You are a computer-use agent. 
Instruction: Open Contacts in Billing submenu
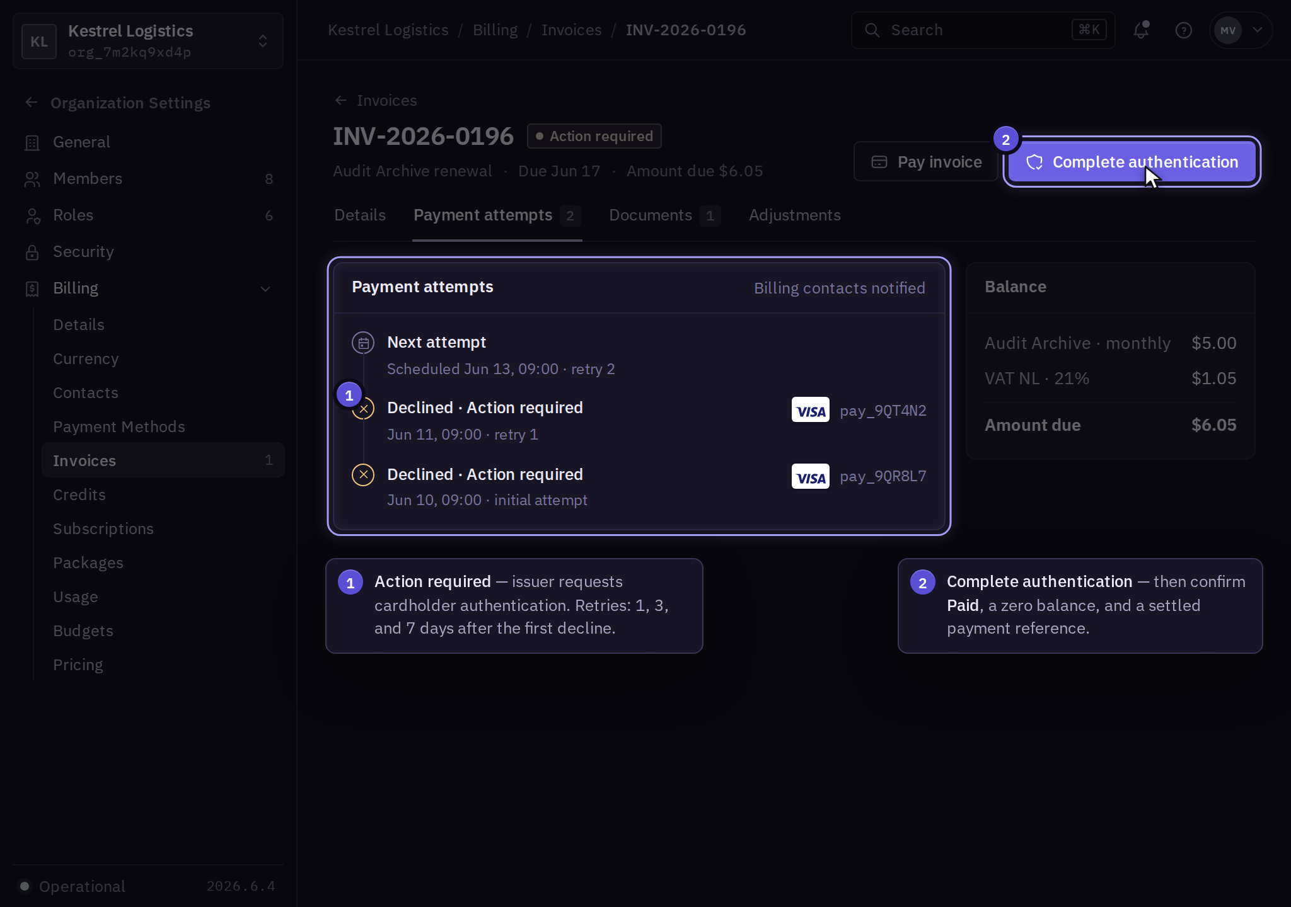[163, 393]
